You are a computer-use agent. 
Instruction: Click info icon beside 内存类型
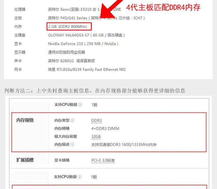[72, 121]
